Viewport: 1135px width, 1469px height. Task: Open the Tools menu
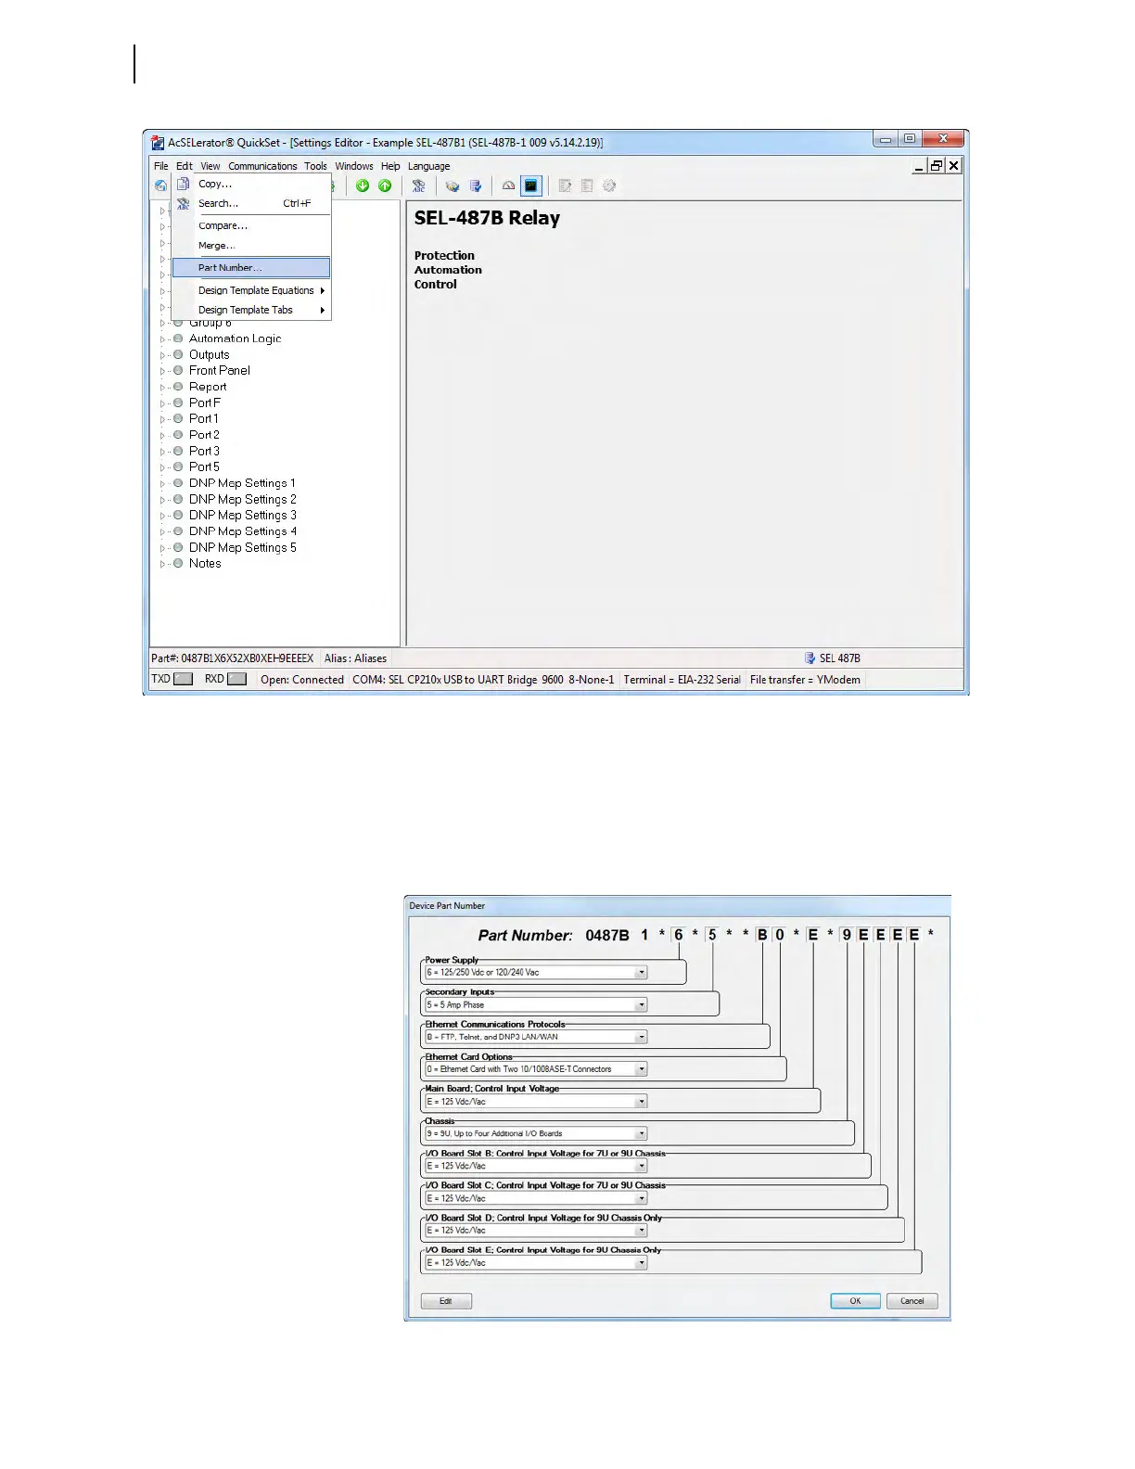[316, 166]
